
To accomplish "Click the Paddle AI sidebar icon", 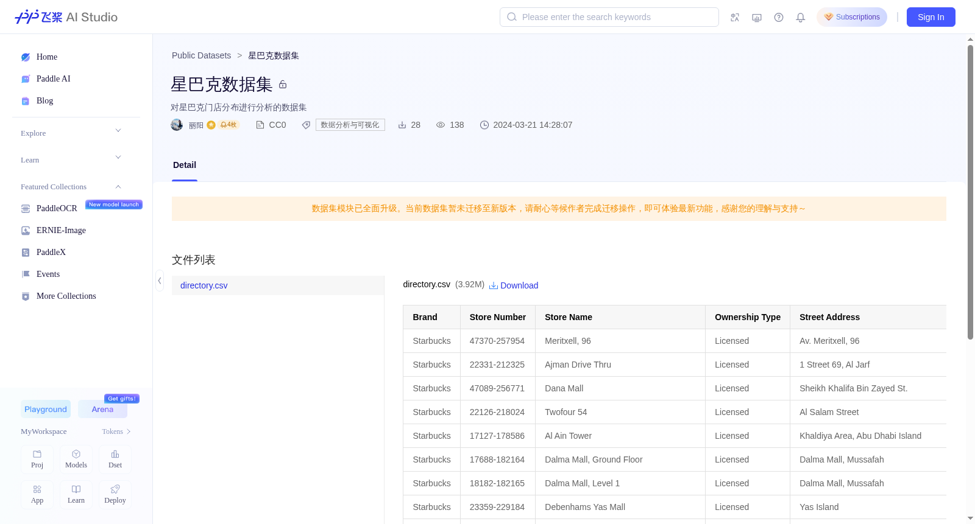I will [26, 79].
